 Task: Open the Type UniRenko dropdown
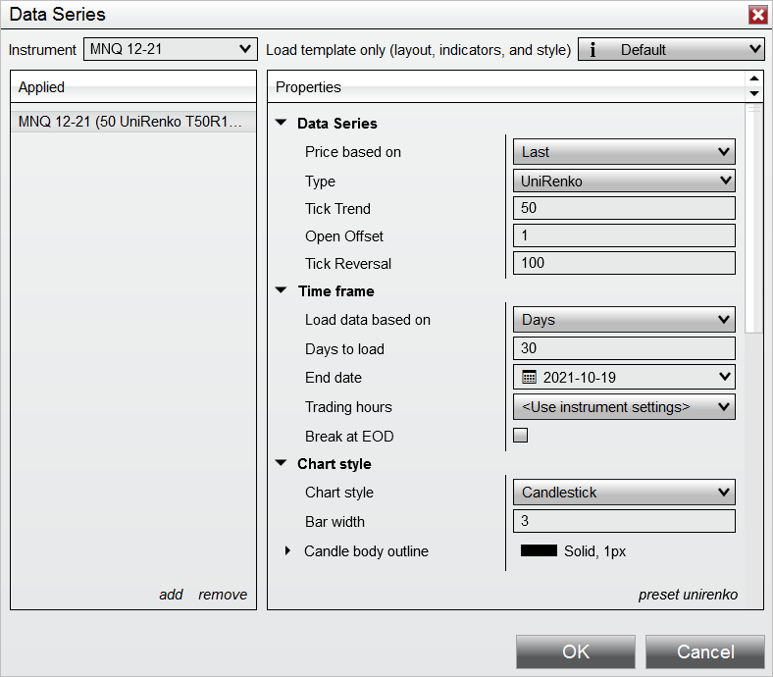tap(624, 181)
